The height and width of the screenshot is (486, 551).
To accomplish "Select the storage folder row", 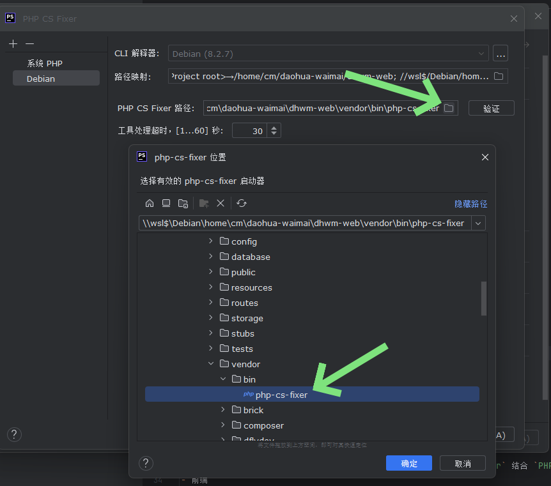I will pyautogui.click(x=312, y=318).
